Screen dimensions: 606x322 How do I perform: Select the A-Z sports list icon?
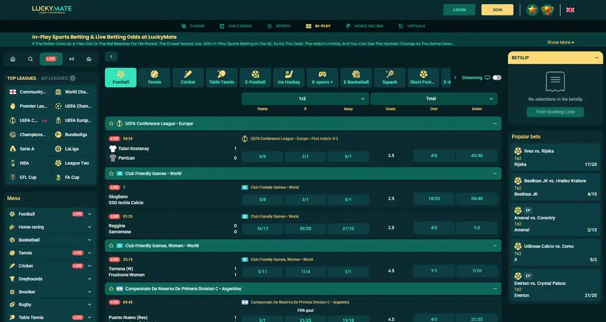pos(72,59)
